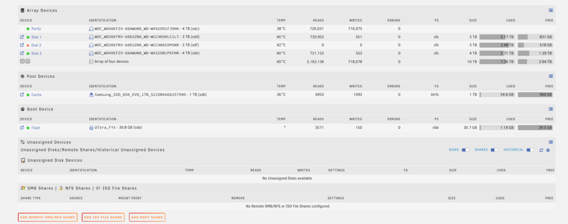This screenshot has height=224, width=568.
Task: Click the Boot Device section header
Action: [x=286, y=109]
